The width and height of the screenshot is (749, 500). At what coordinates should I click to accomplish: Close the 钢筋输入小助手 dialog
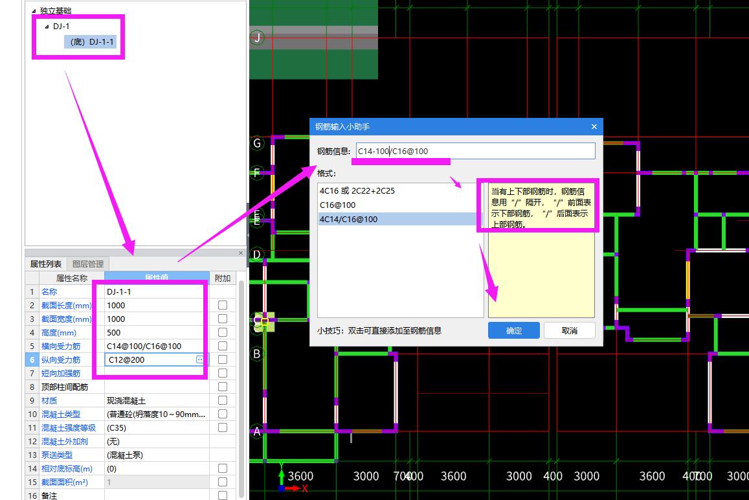point(594,127)
